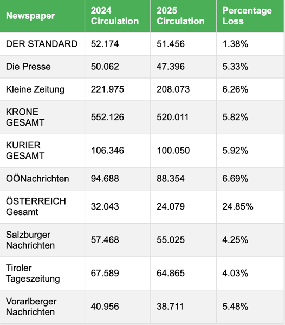This screenshot has width=285, height=325.
Task: Select the 208.073 circulation cell
Action: pos(184,89)
